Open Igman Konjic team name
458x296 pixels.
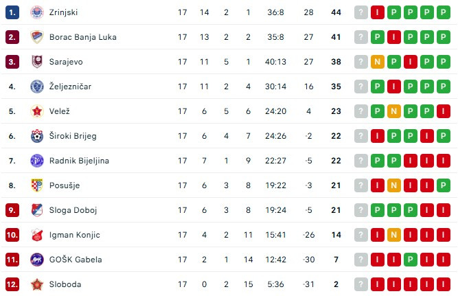74,235
